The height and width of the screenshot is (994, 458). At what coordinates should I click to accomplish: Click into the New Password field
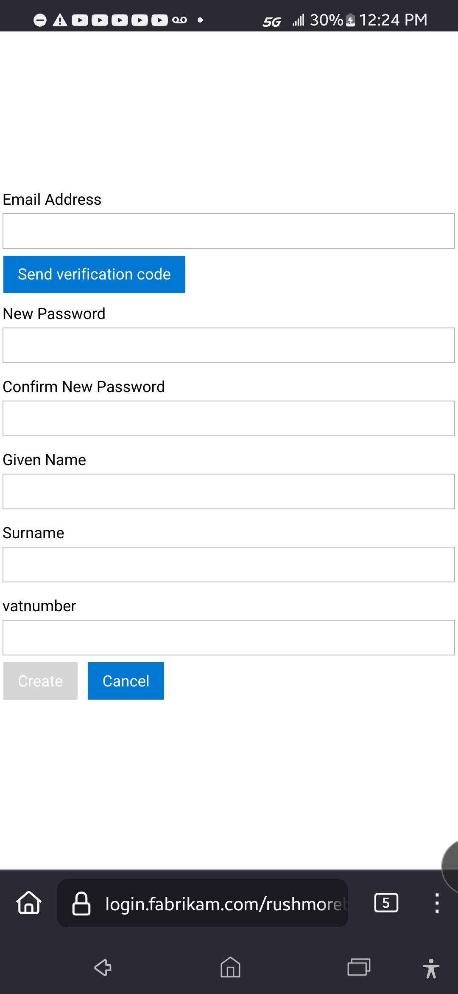click(229, 345)
